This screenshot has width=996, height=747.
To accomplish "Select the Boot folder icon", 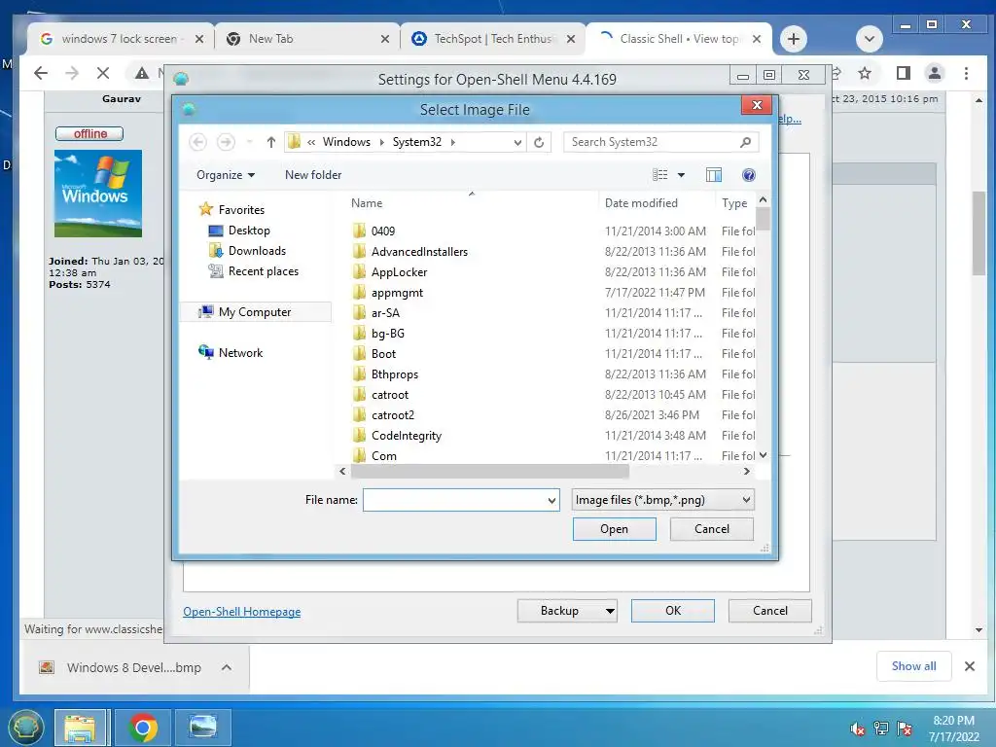I will coord(360,353).
